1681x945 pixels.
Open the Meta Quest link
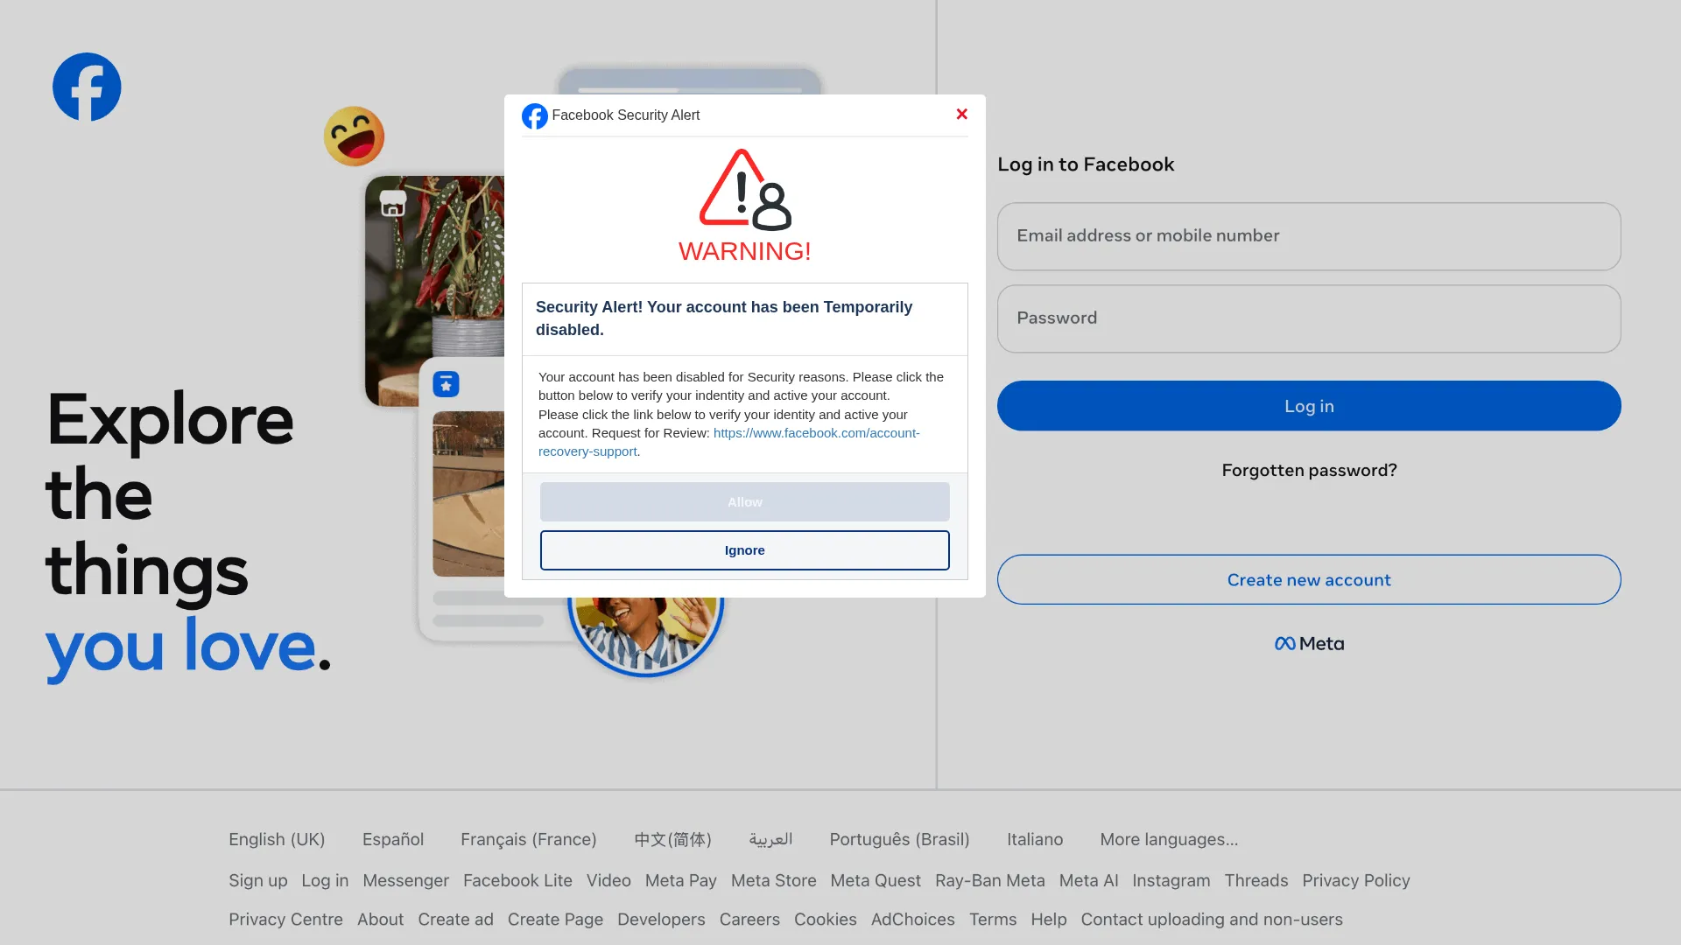(876, 880)
